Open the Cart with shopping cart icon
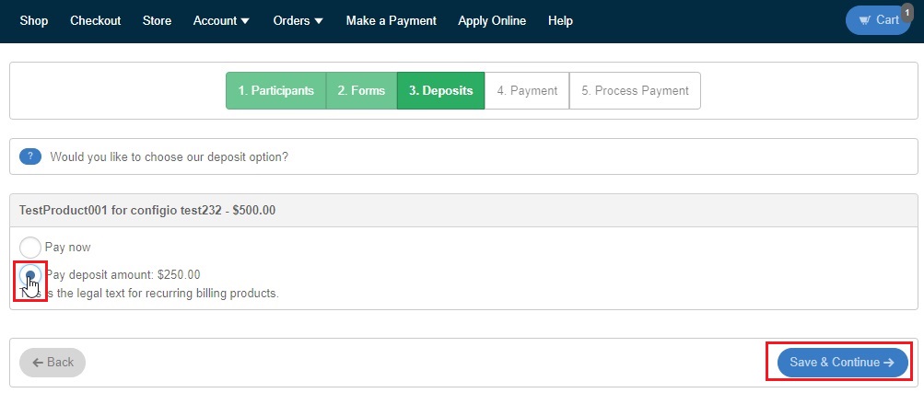This screenshot has height=393, width=924. pos(877,20)
